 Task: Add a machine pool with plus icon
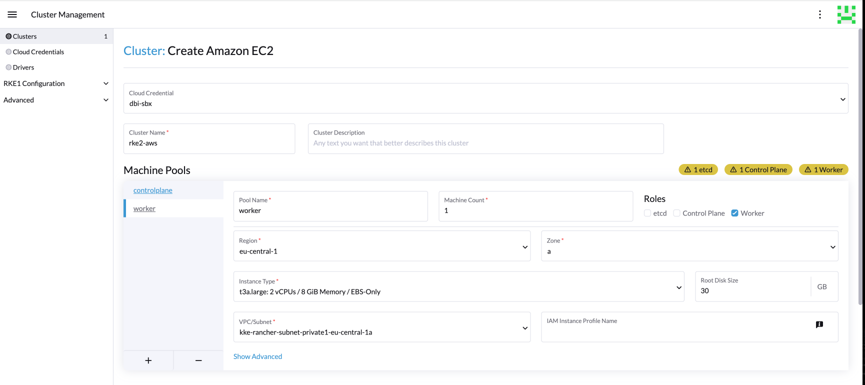tap(148, 360)
